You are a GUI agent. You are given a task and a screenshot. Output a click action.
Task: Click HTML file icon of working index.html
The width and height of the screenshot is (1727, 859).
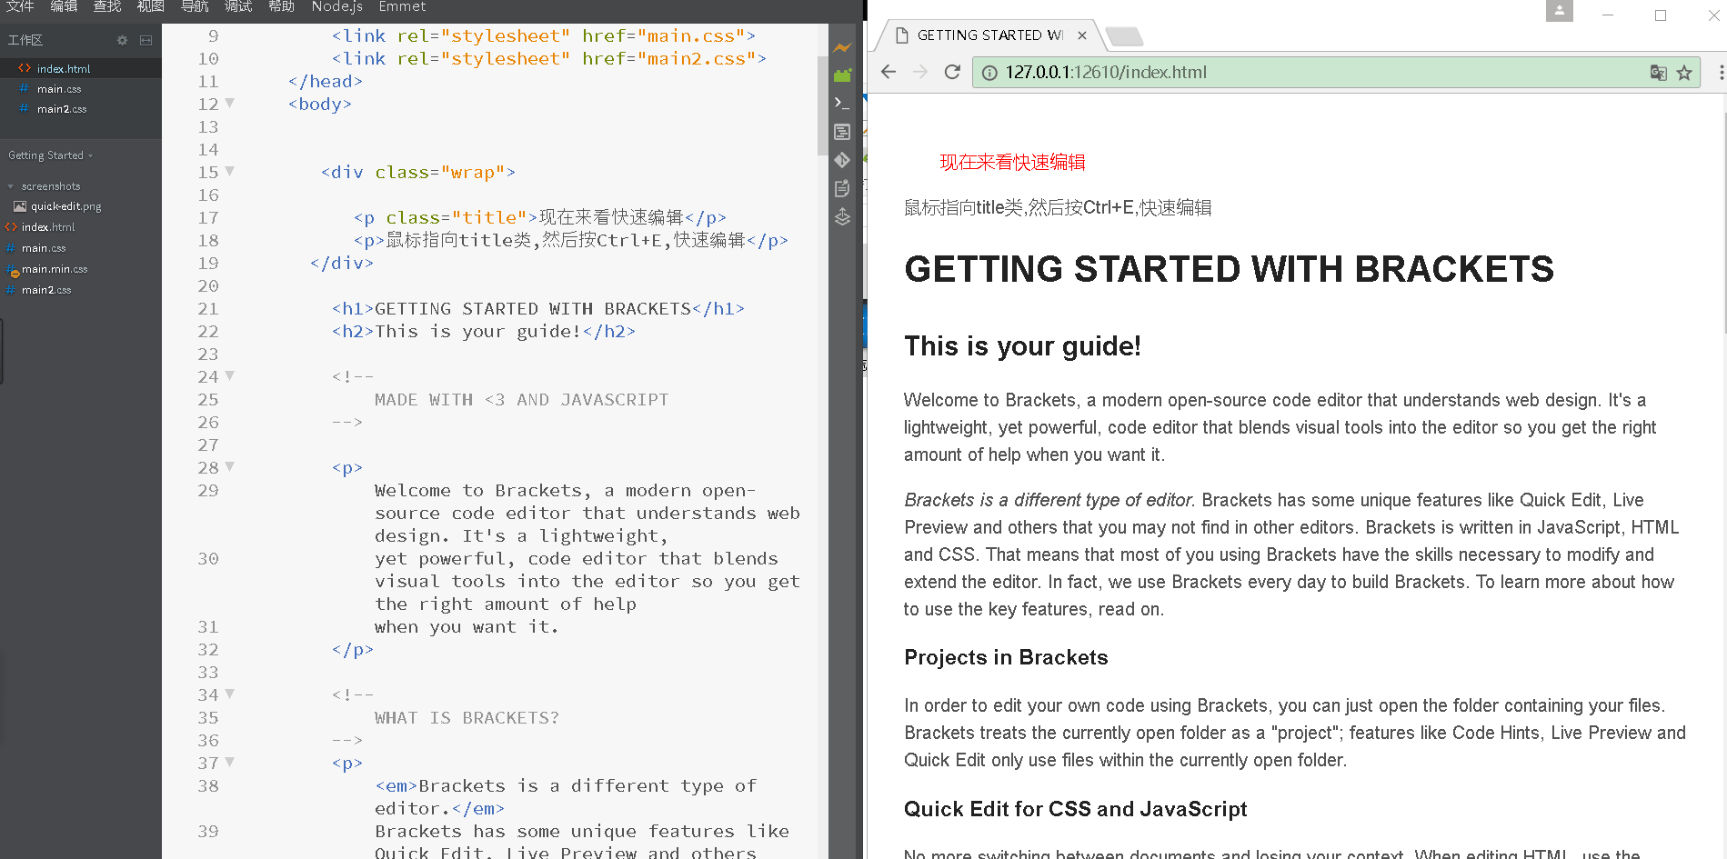pos(25,68)
